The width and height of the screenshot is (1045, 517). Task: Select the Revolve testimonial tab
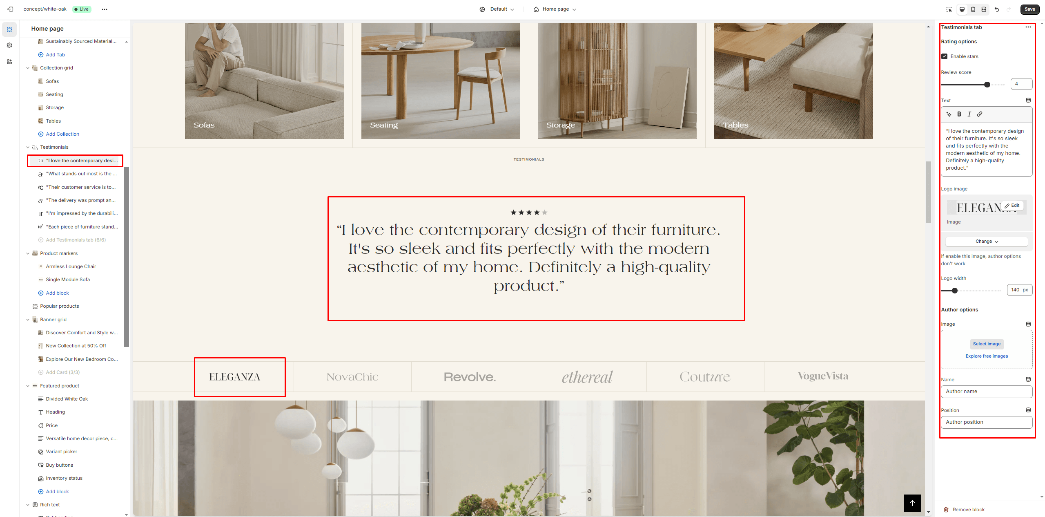coord(470,377)
